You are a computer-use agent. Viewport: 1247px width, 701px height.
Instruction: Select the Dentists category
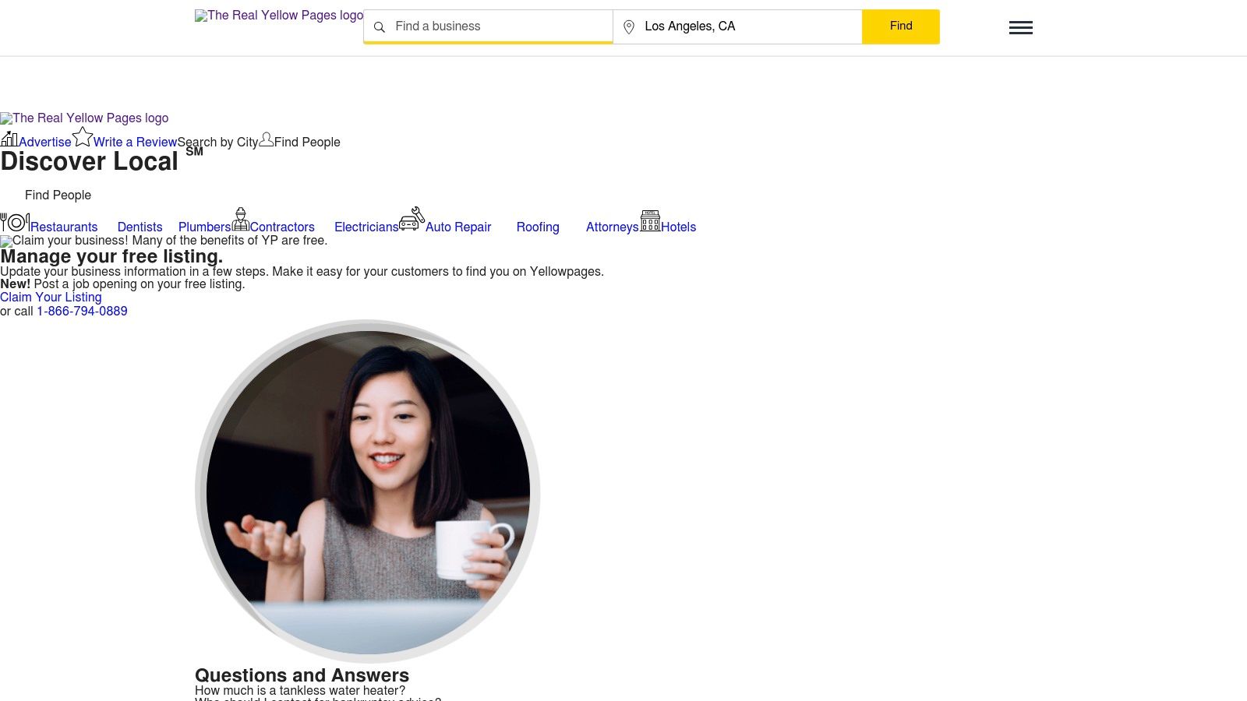coord(140,227)
